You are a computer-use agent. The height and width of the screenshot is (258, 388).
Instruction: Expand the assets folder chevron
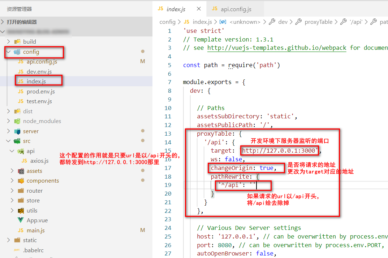[x=12, y=171]
